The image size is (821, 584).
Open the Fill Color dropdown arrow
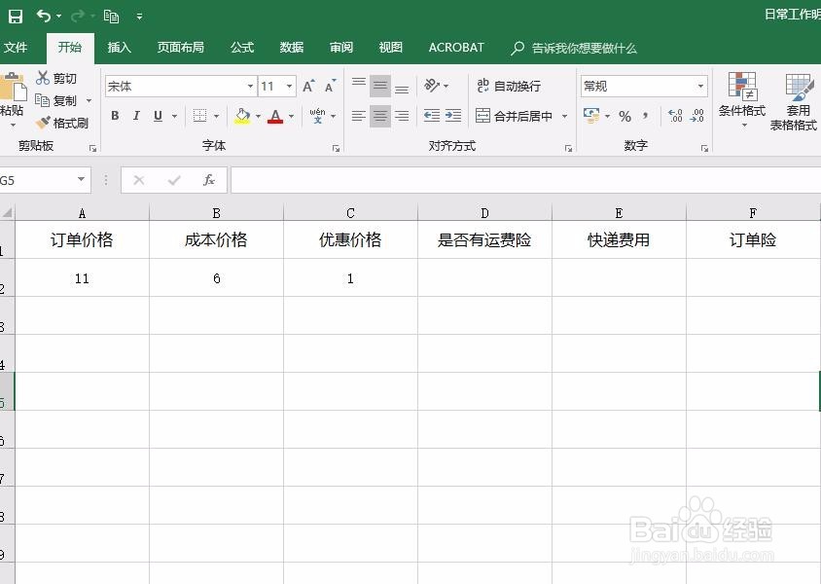click(258, 116)
